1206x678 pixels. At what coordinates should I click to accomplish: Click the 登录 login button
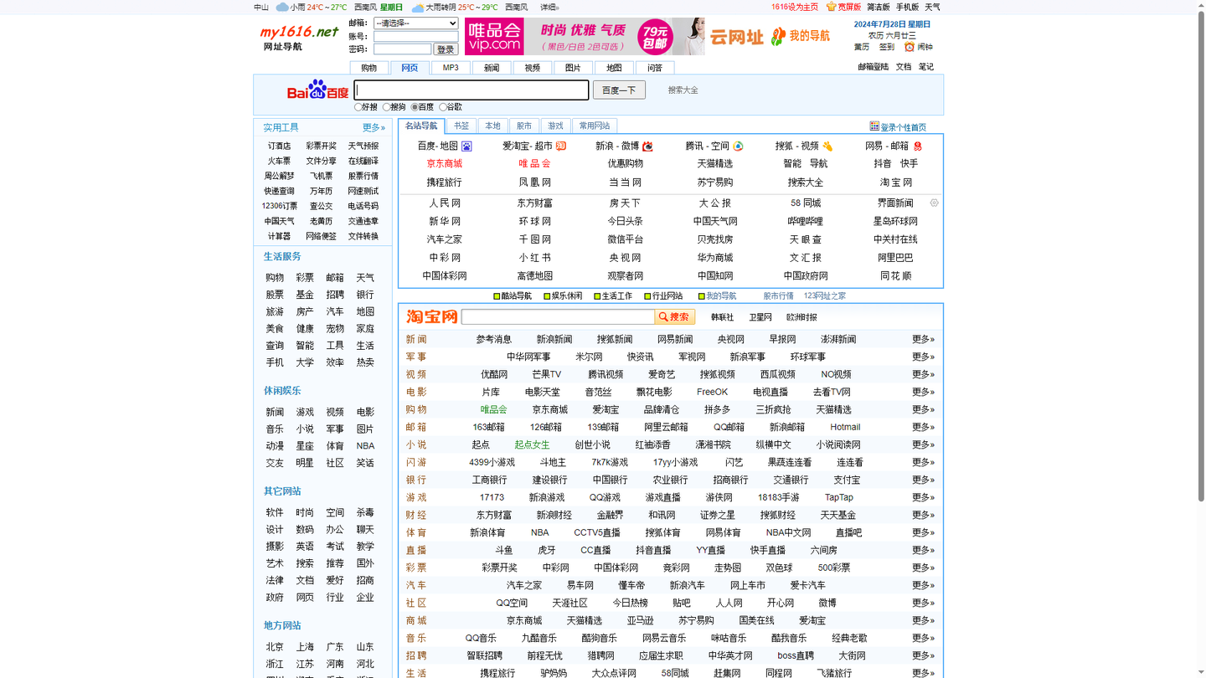[446, 49]
